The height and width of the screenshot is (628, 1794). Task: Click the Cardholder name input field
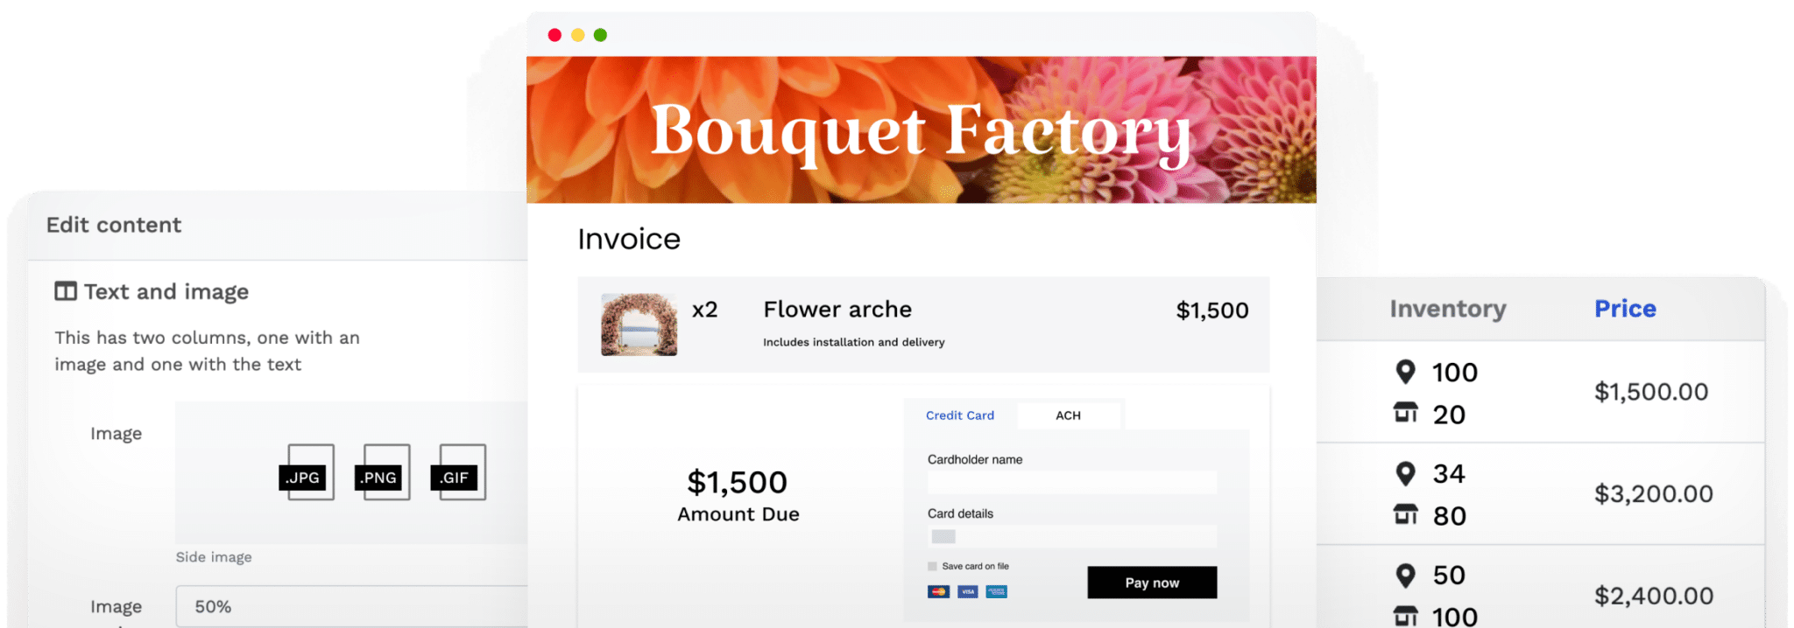[1072, 482]
